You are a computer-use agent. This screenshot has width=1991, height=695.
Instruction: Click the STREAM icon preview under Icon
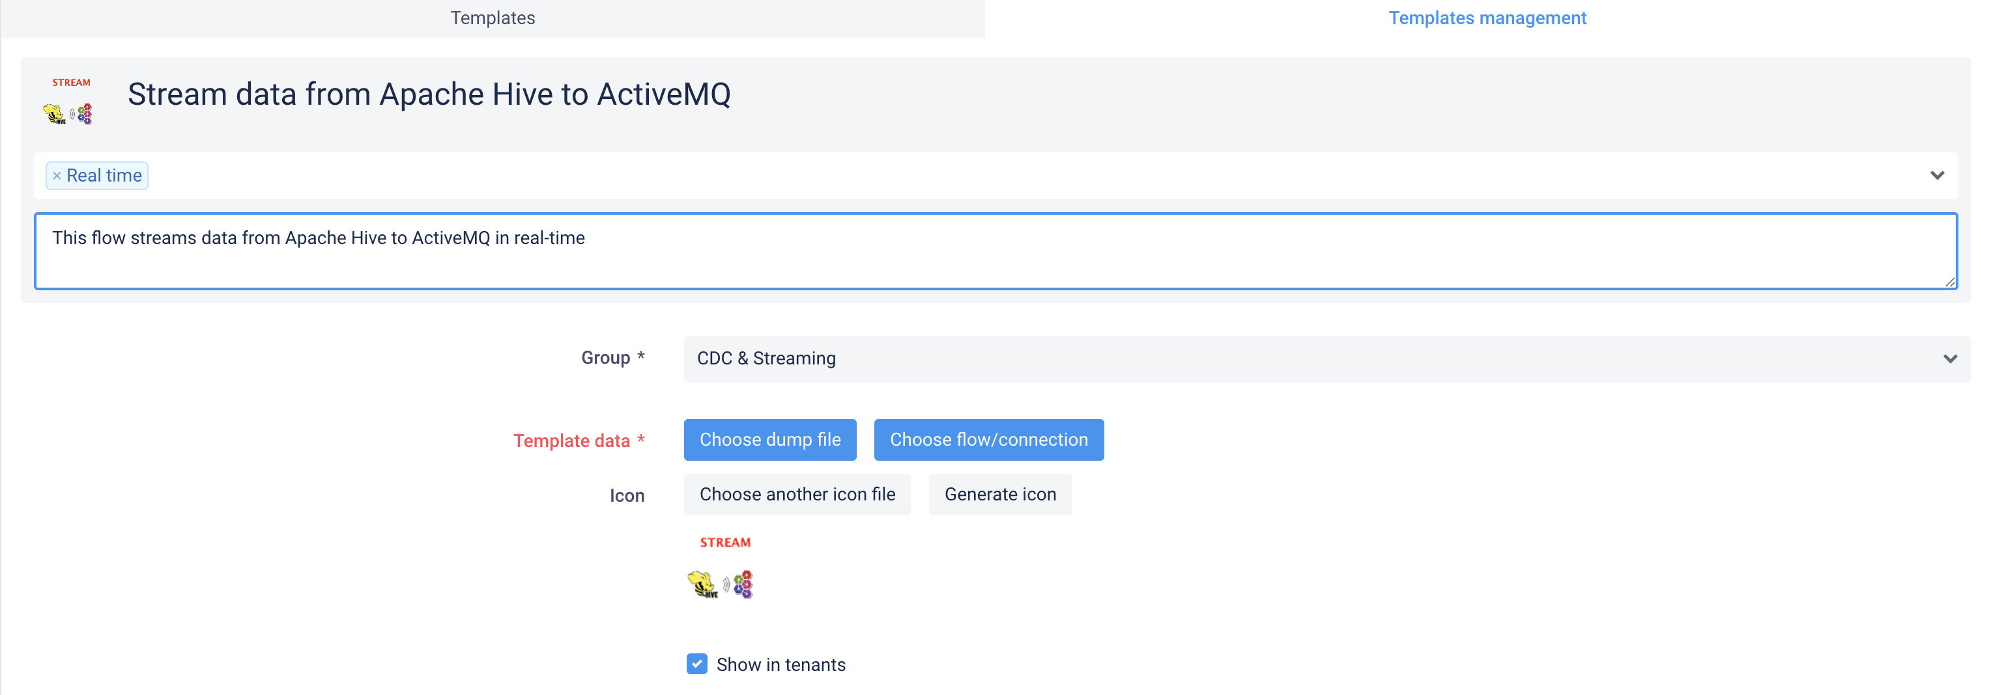click(x=721, y=567)
